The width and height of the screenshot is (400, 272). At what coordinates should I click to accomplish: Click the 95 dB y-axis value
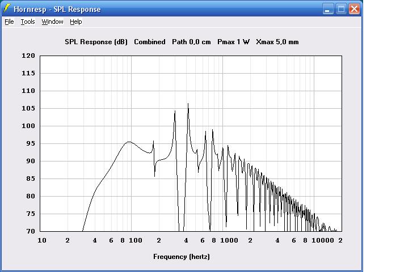(31, 143)
